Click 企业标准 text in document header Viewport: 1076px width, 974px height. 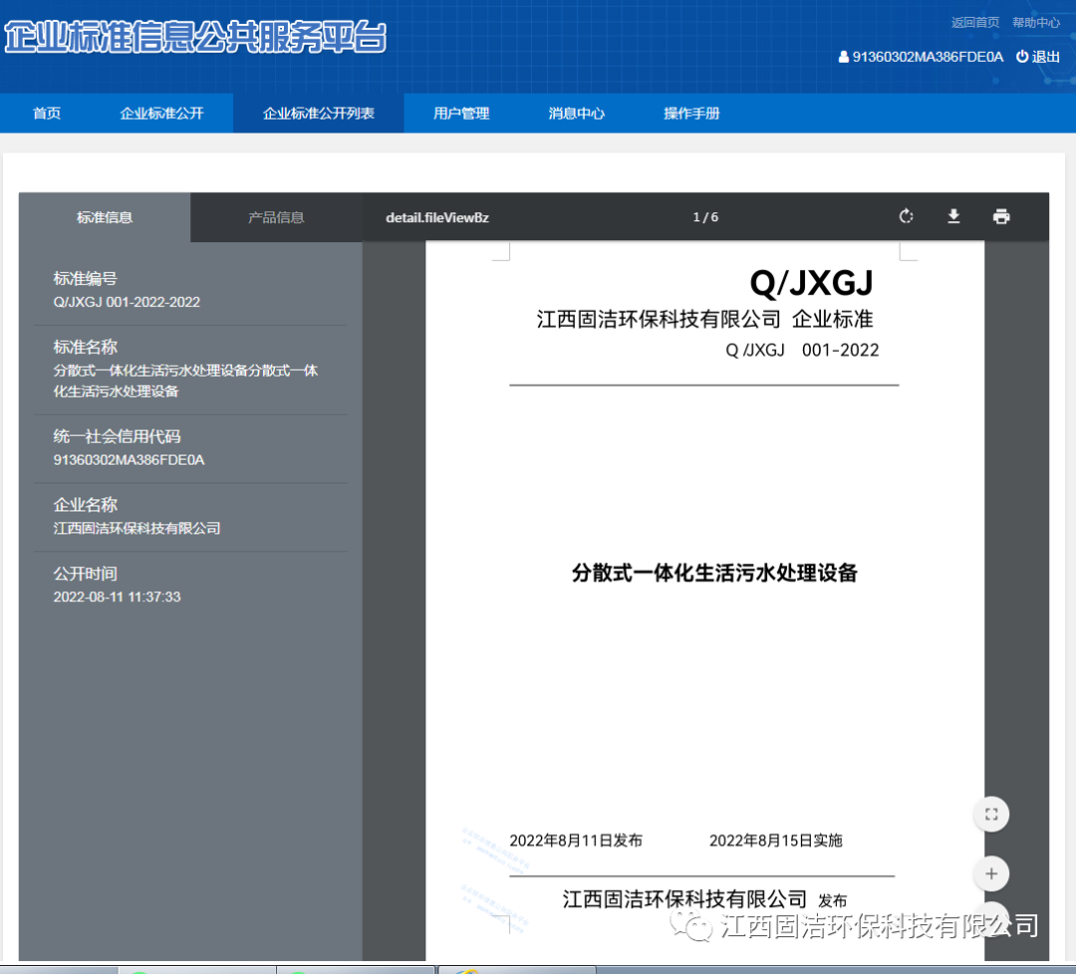click(832, 319)
